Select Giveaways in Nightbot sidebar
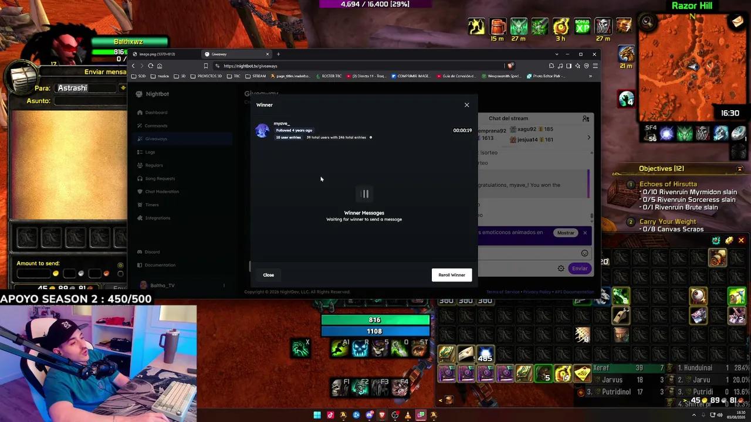This screenshot has width=751, height=422. [156, 139]
